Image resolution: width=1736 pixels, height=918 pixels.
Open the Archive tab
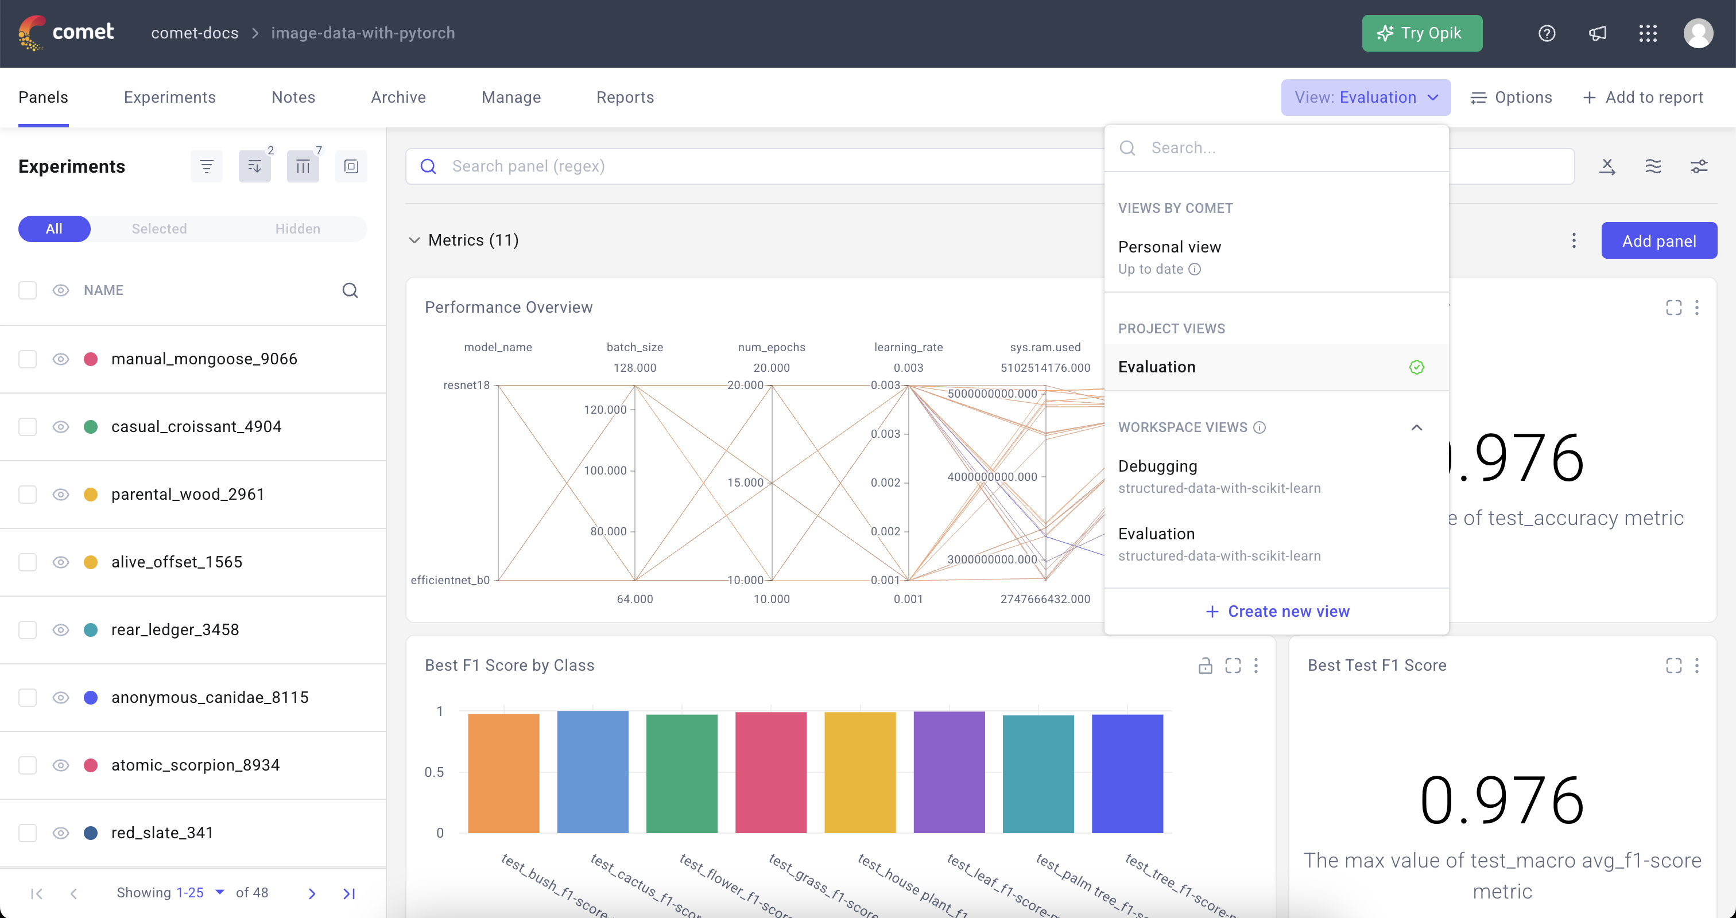(398, 97)
